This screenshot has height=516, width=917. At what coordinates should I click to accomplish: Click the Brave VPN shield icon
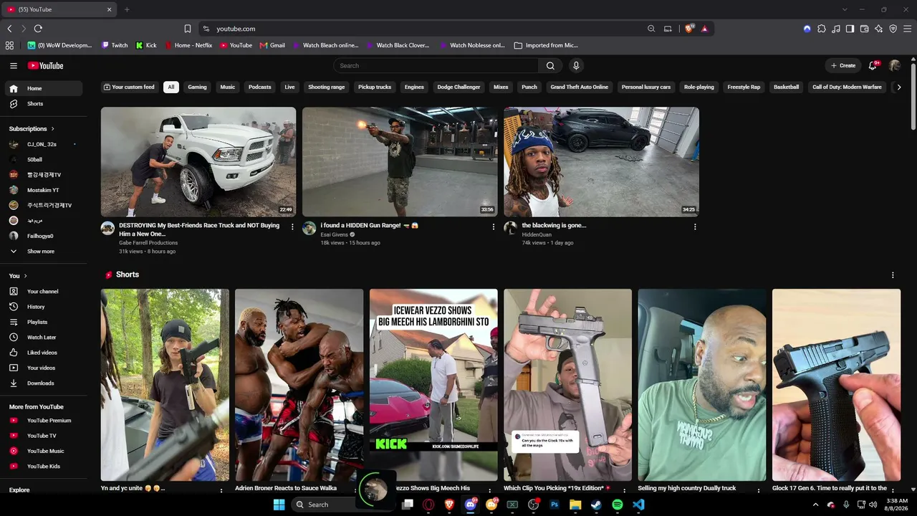[893, 29]
